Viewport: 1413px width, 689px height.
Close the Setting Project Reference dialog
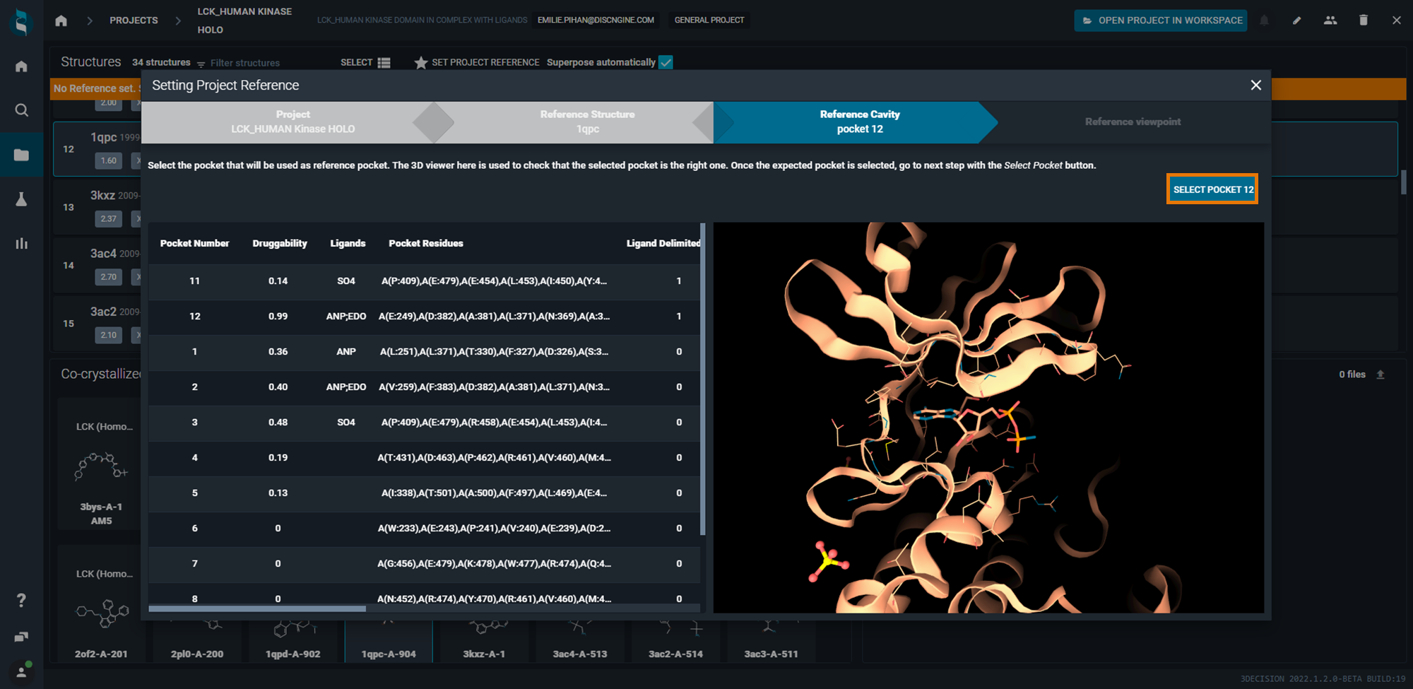(1256, 85)
